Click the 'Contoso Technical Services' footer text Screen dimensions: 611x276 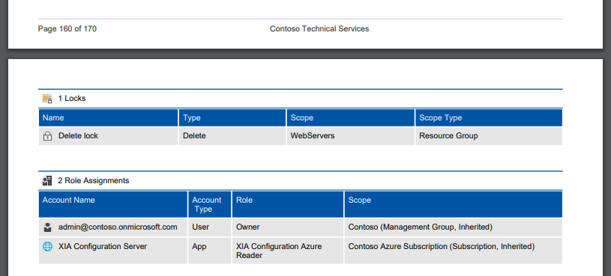319,28
